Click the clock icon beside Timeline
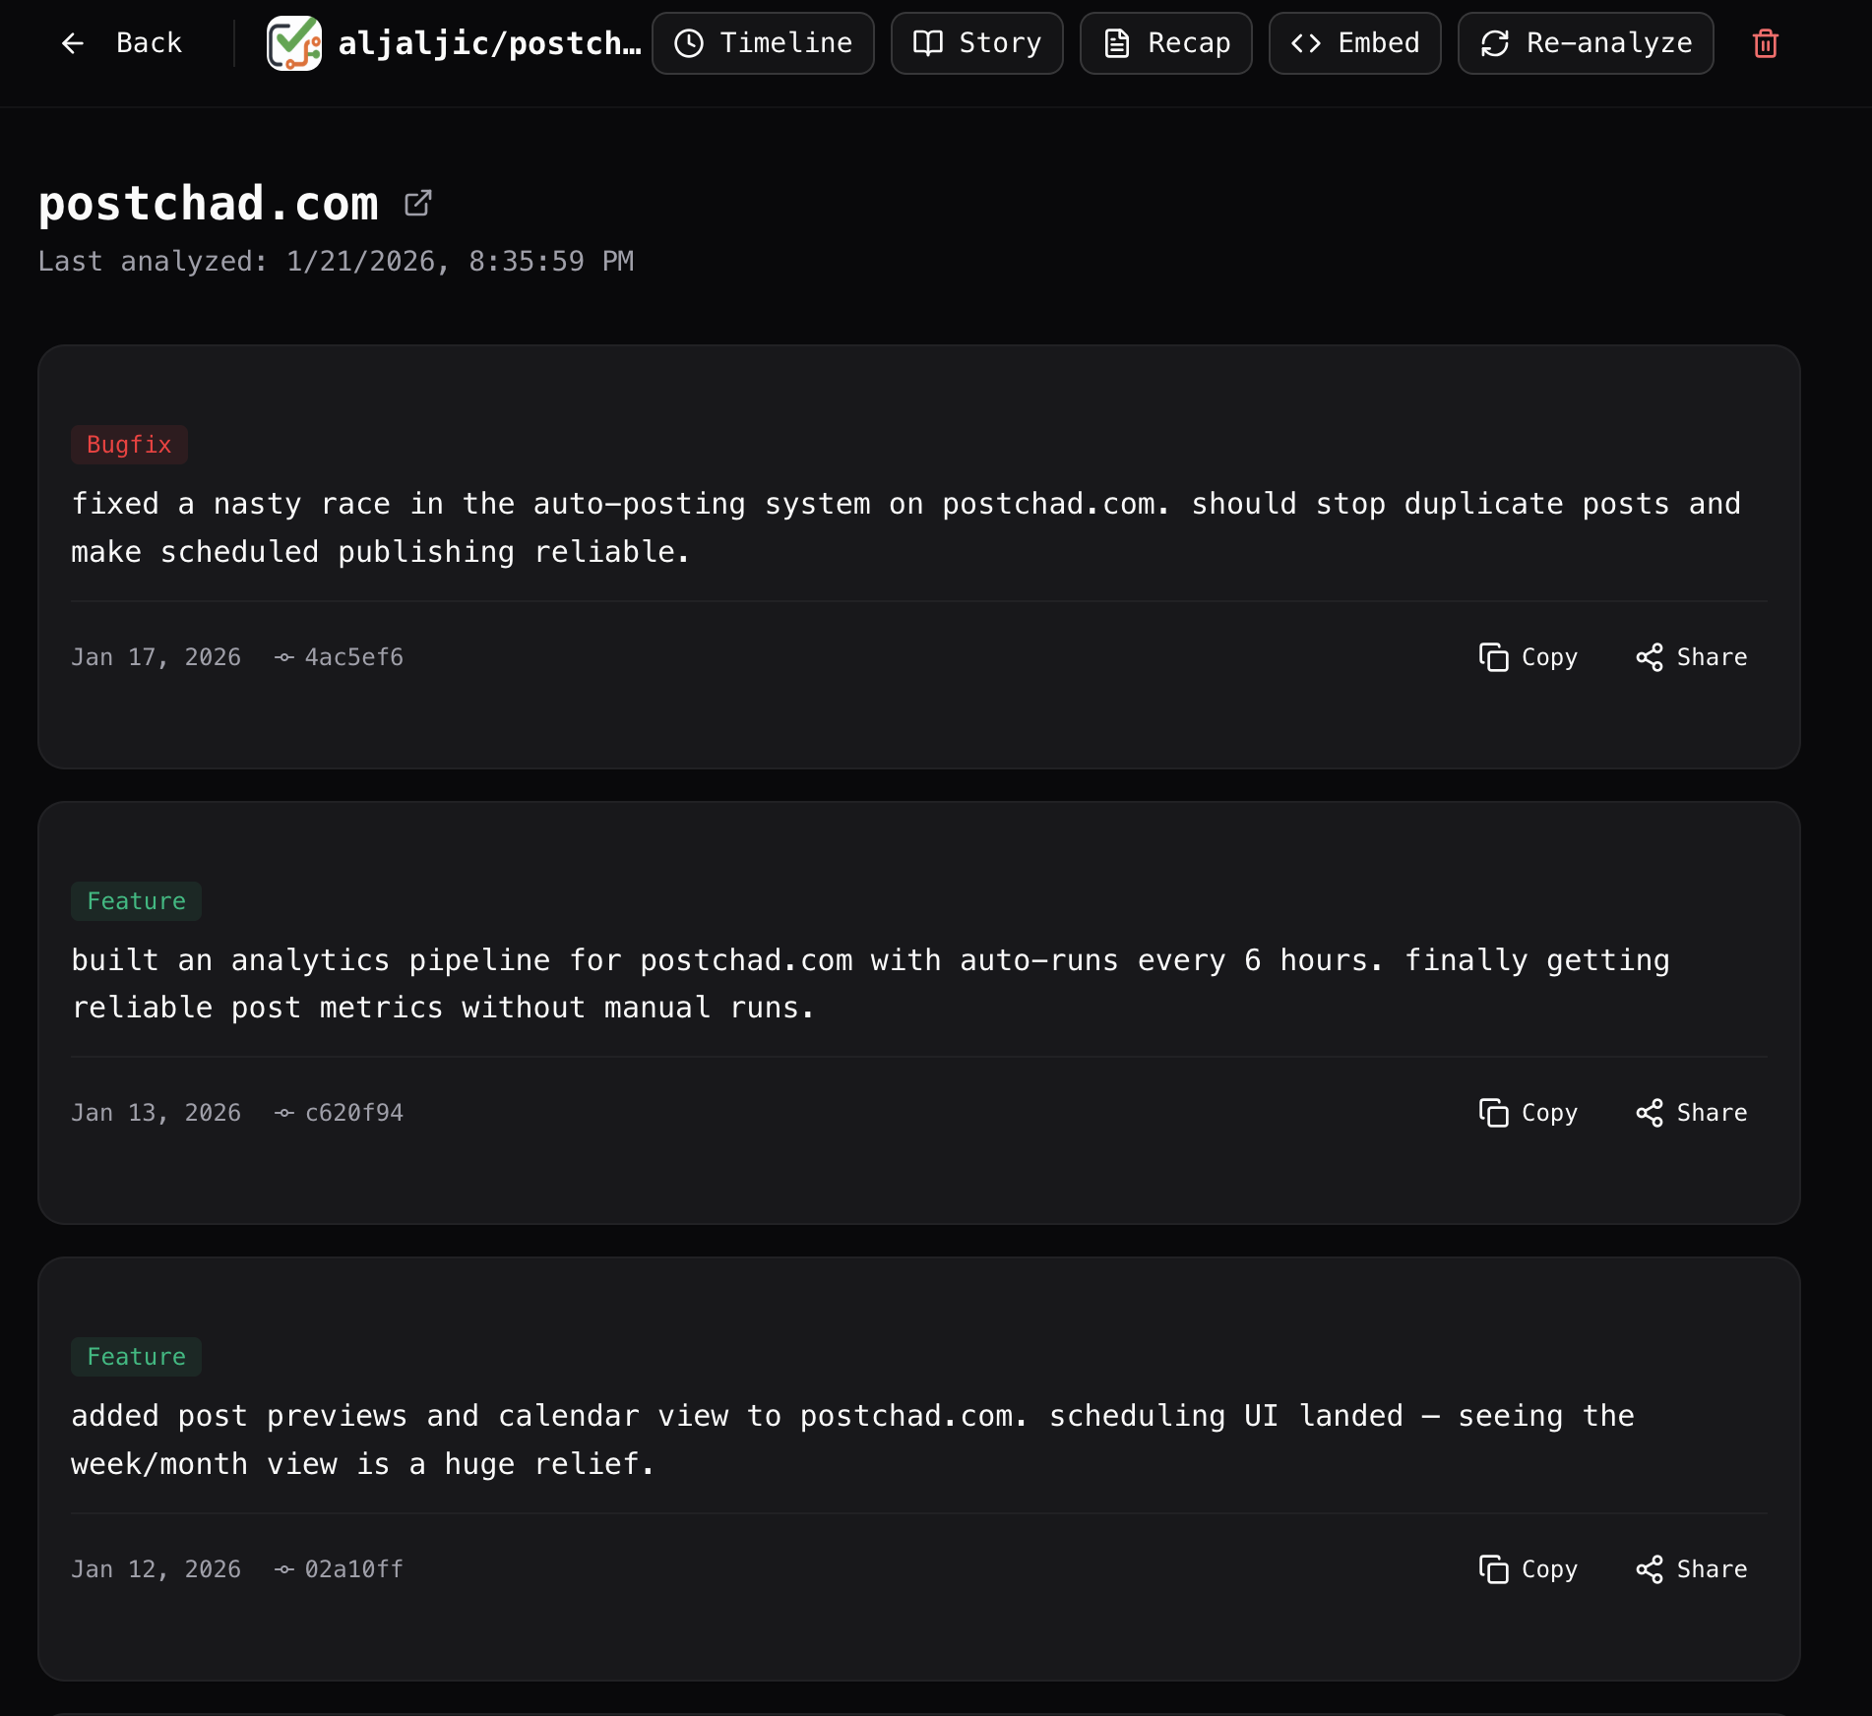Screen dimensions: 1872x1716 coord(689,43)
